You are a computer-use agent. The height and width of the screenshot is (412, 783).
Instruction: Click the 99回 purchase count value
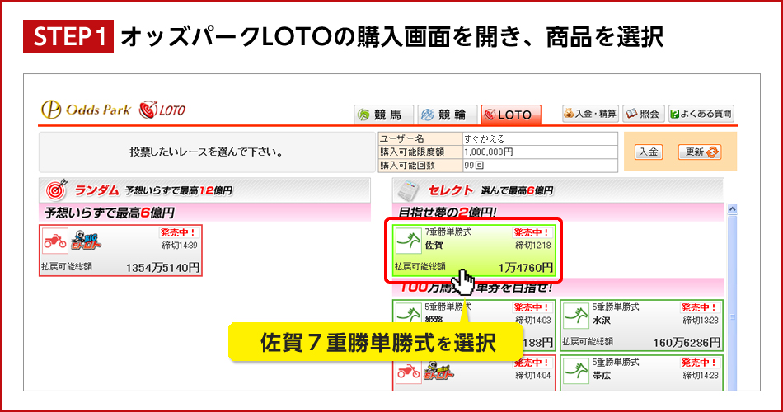click(x=473, y=166)
